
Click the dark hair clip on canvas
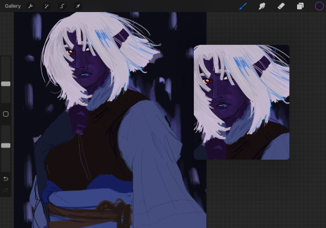(x=121, y=37)
